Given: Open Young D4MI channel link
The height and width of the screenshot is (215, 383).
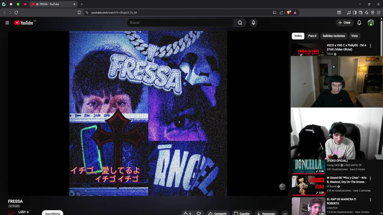Looking at the screenshot, I should (x=333, y=165).
